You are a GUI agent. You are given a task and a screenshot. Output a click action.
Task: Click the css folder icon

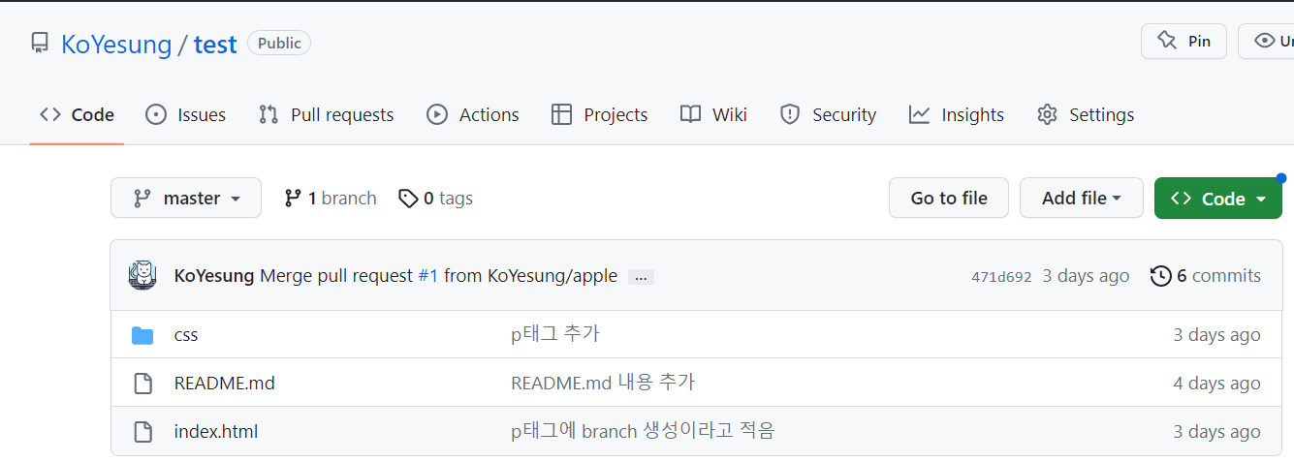pyautogui.click(x=142, y=335)
